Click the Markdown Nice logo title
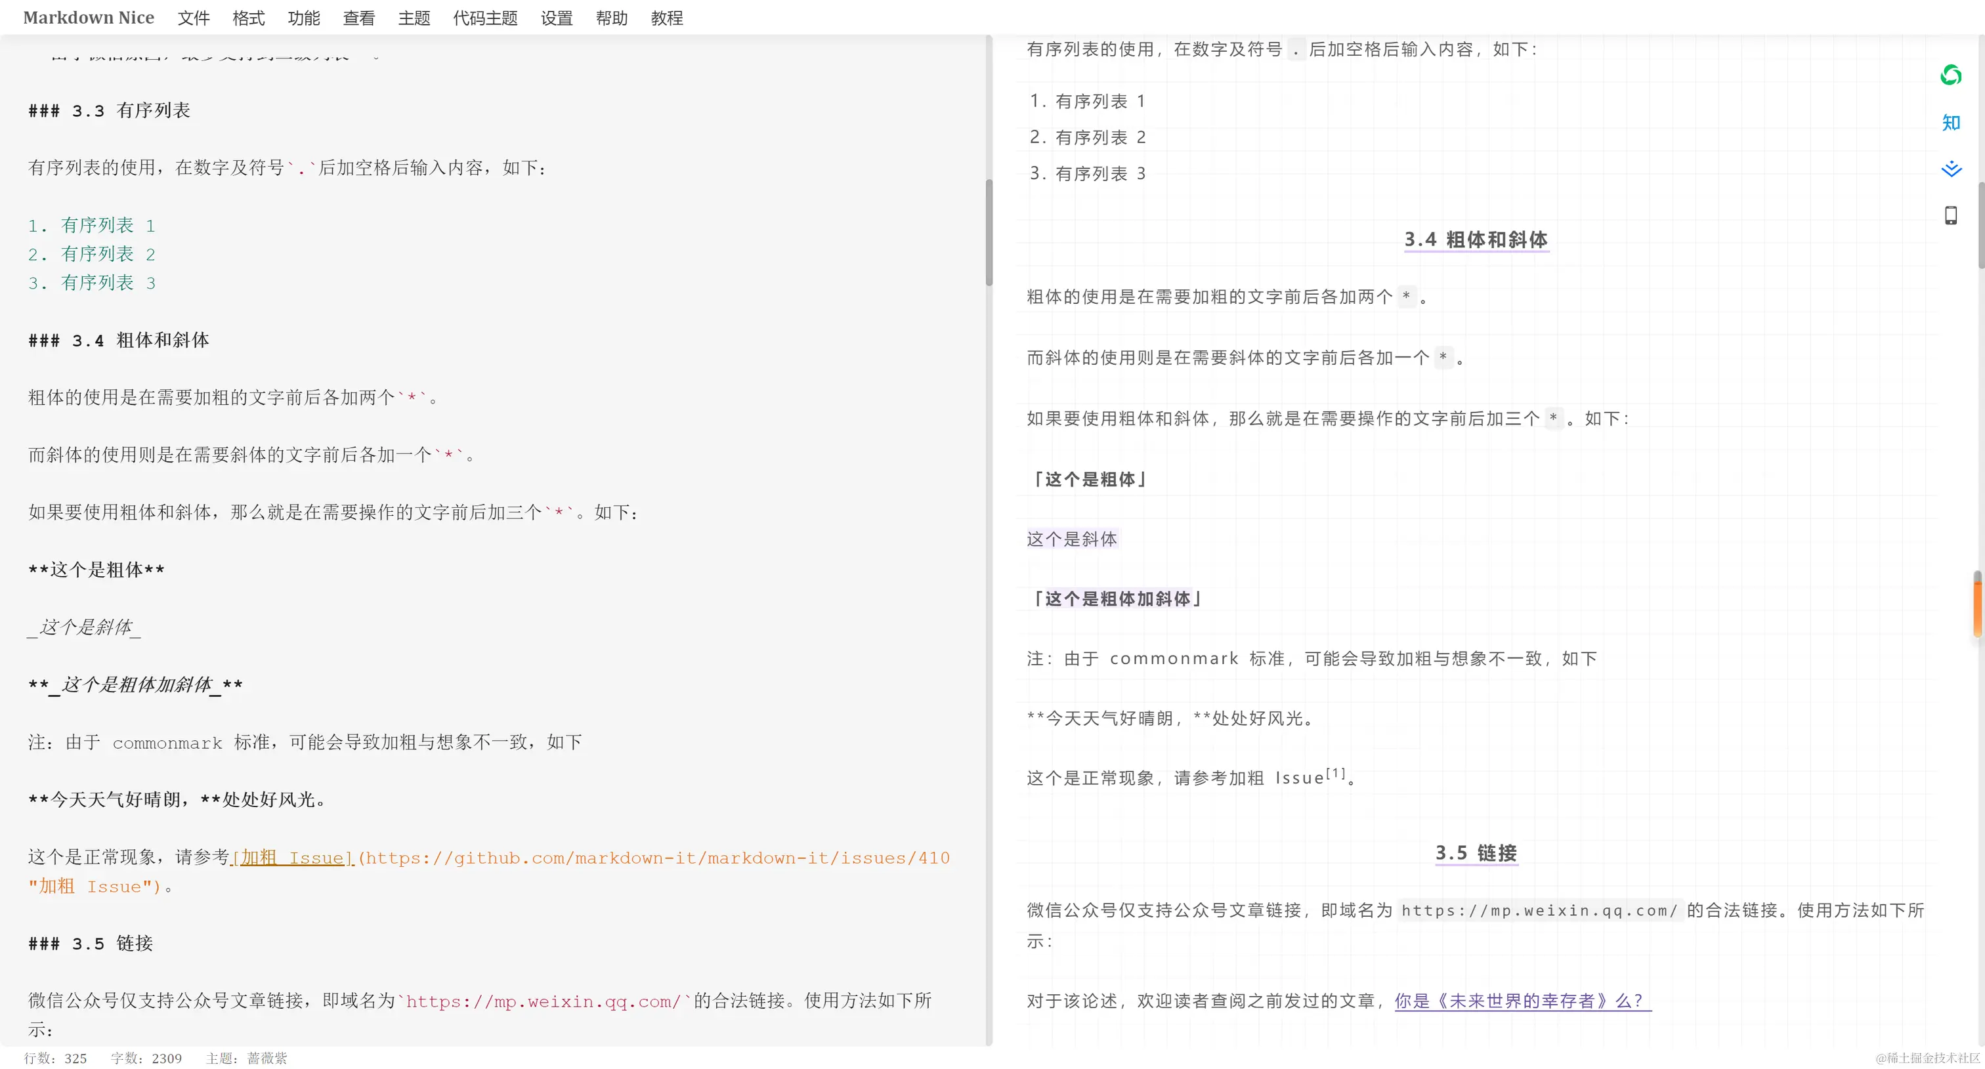Viewport: 1985px width, 1069px height. point(89,18)
